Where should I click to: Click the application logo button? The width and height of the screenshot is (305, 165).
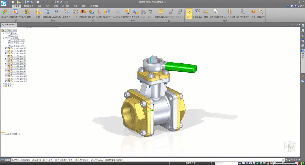3,3
